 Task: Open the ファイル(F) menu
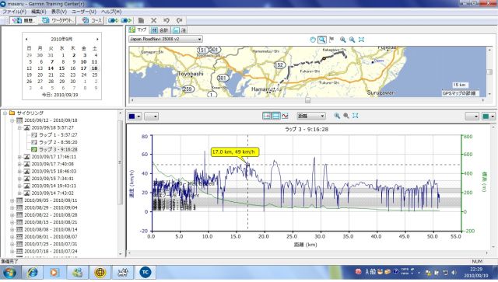[14, 12]
